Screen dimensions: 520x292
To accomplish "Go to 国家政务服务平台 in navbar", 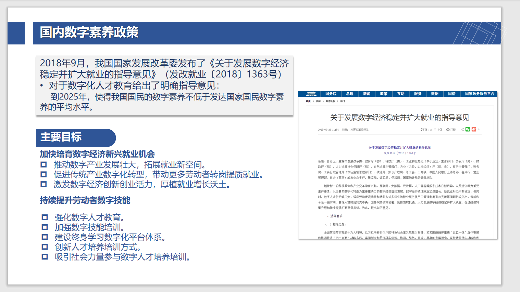I will [x=480, y=94].
